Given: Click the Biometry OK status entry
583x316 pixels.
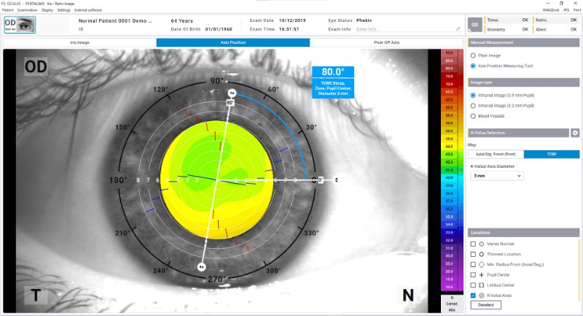Looking at the screenshot, I should 507,29.
